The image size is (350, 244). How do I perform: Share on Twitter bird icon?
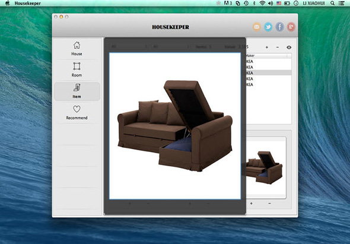point(268,27)
